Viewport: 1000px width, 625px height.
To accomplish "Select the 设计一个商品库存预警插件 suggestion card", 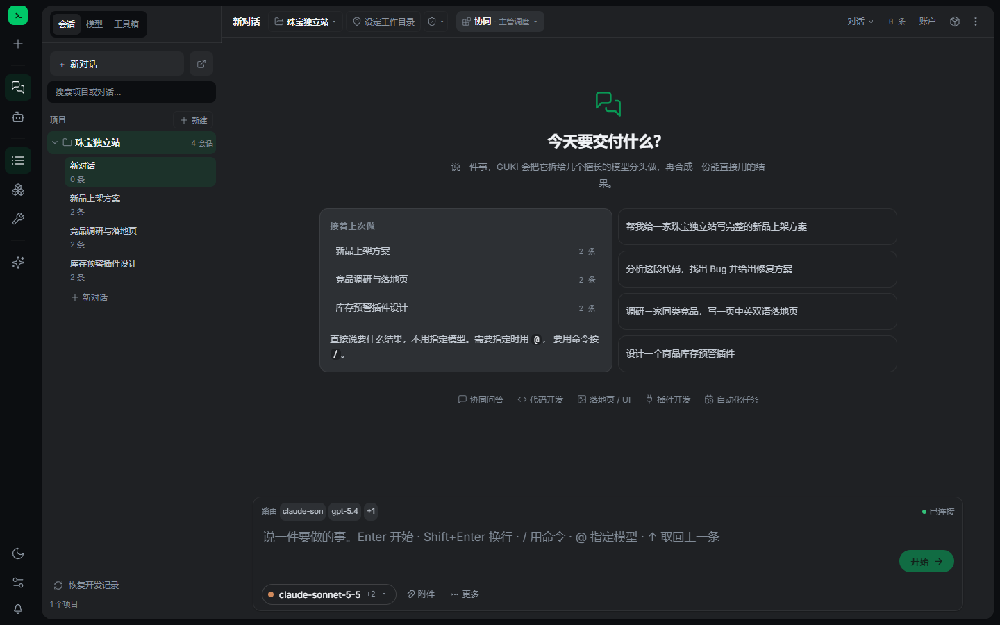I will tap(758, 353).
